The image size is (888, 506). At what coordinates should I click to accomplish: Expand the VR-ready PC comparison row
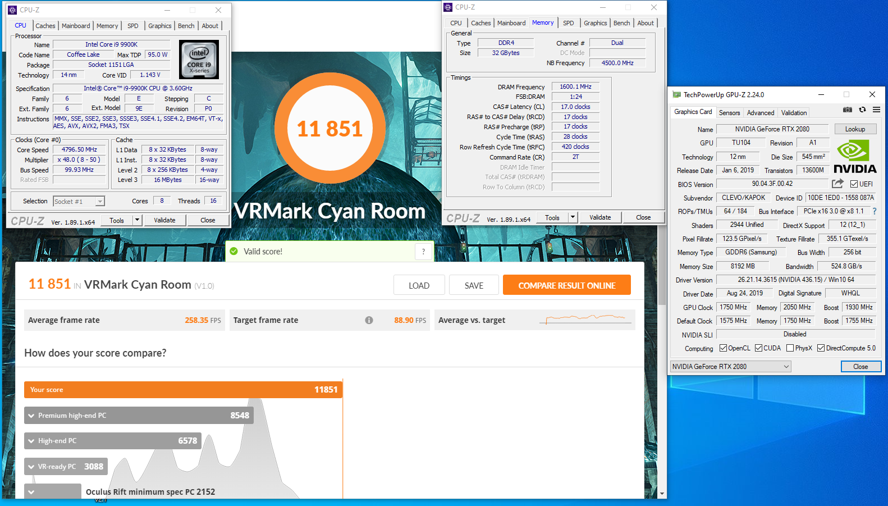(31, 467)
